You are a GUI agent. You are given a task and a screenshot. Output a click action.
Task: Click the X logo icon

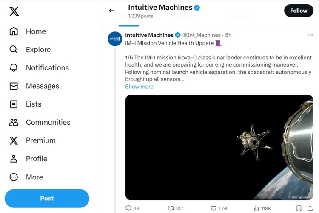point(14,11)
